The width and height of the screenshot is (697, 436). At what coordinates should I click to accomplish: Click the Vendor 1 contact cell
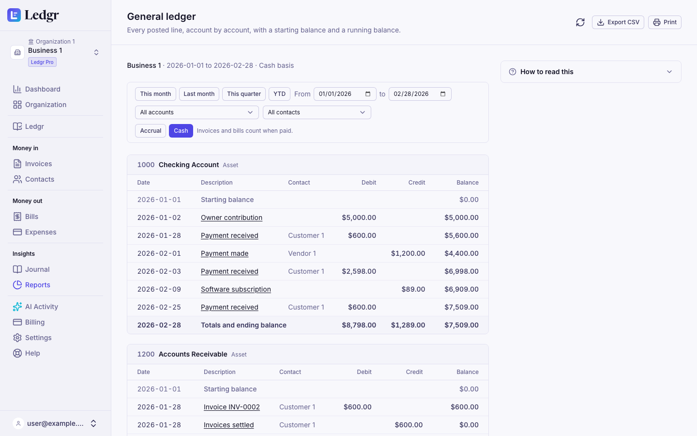302,253
